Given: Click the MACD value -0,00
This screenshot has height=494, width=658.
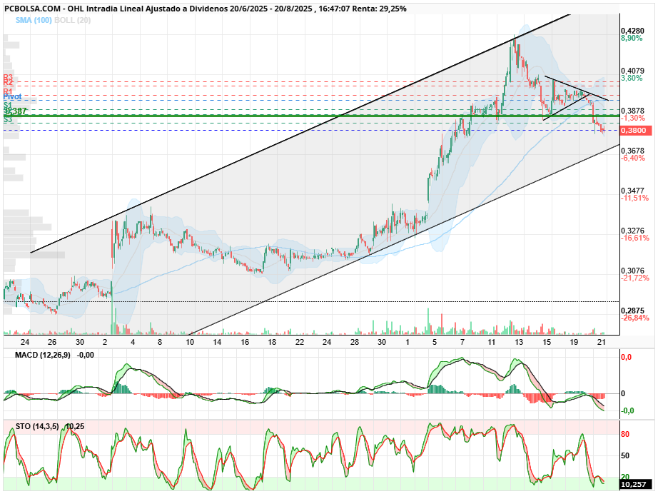Looking at the screenshot, I should point(86,355).
